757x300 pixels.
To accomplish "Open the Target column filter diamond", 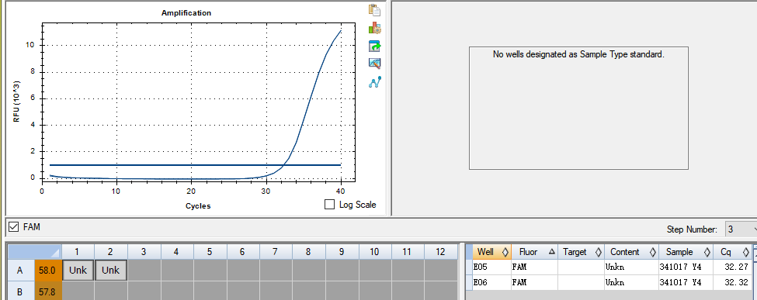I will [x=598, y=252].
